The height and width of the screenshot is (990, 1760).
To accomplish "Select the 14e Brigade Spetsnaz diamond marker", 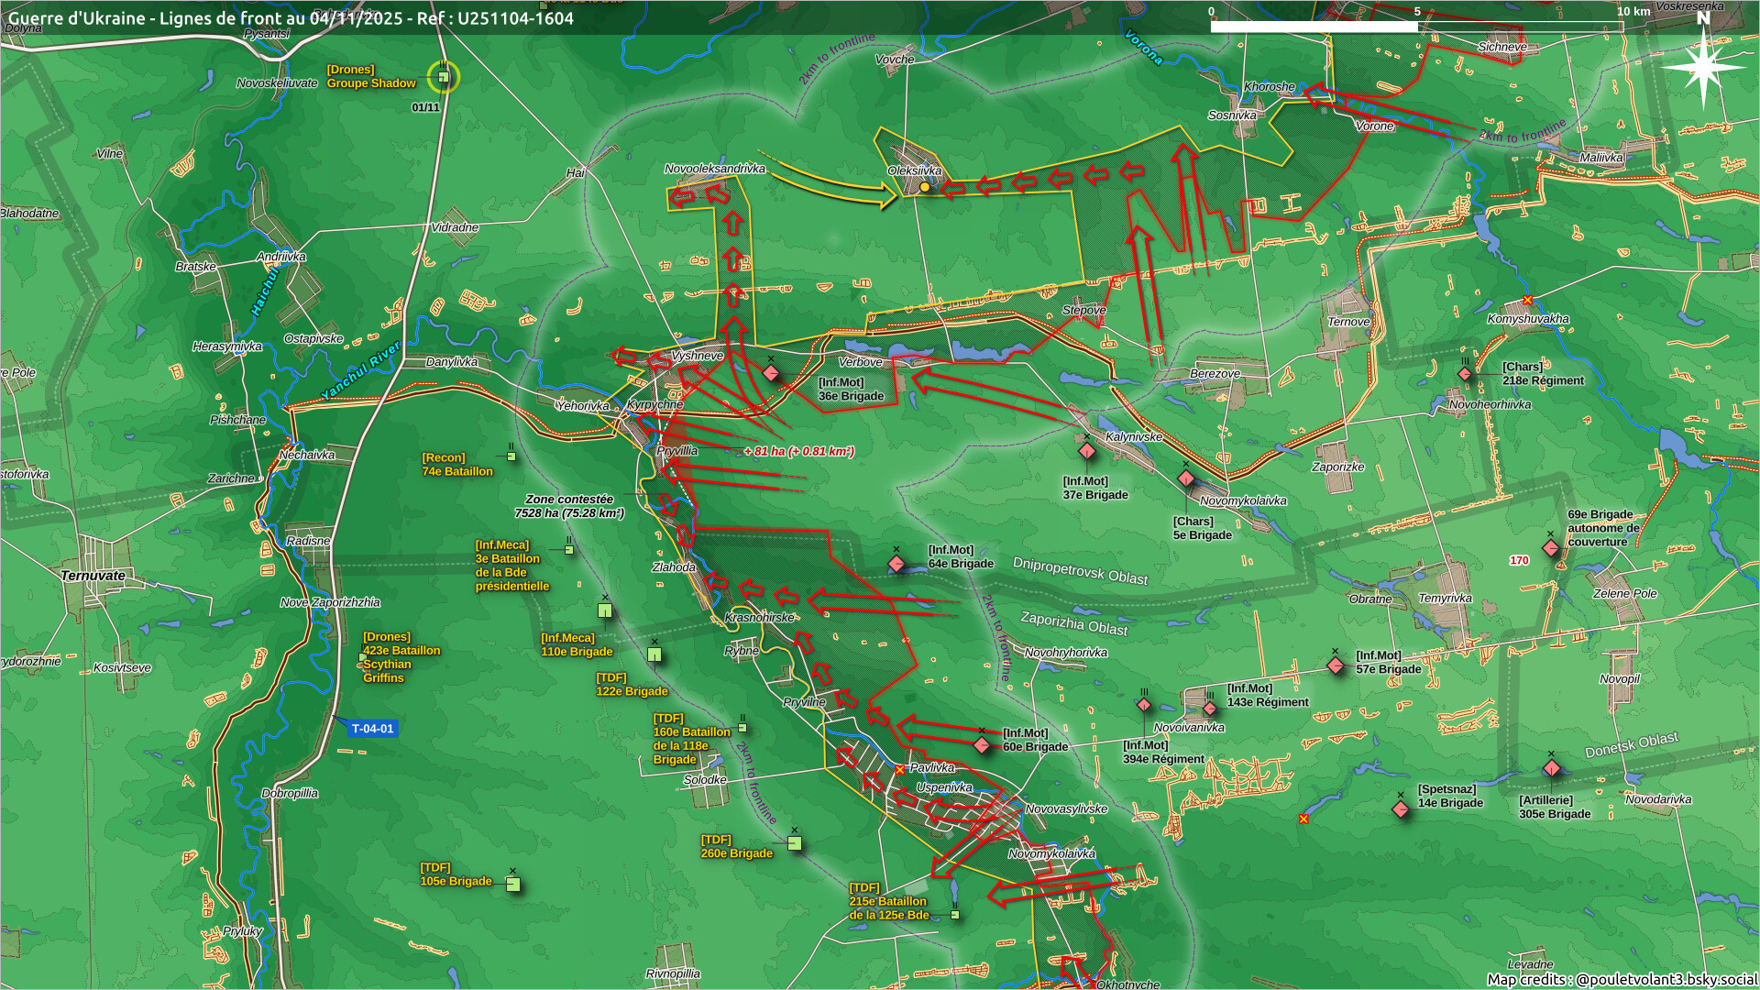I will [1401, 809].
